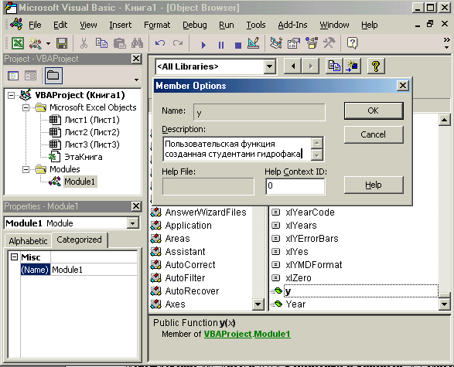Click the Visual Basic Help question icon
Image resolution: width=454 pixels, height=367 pixels.
click(352, 43)
